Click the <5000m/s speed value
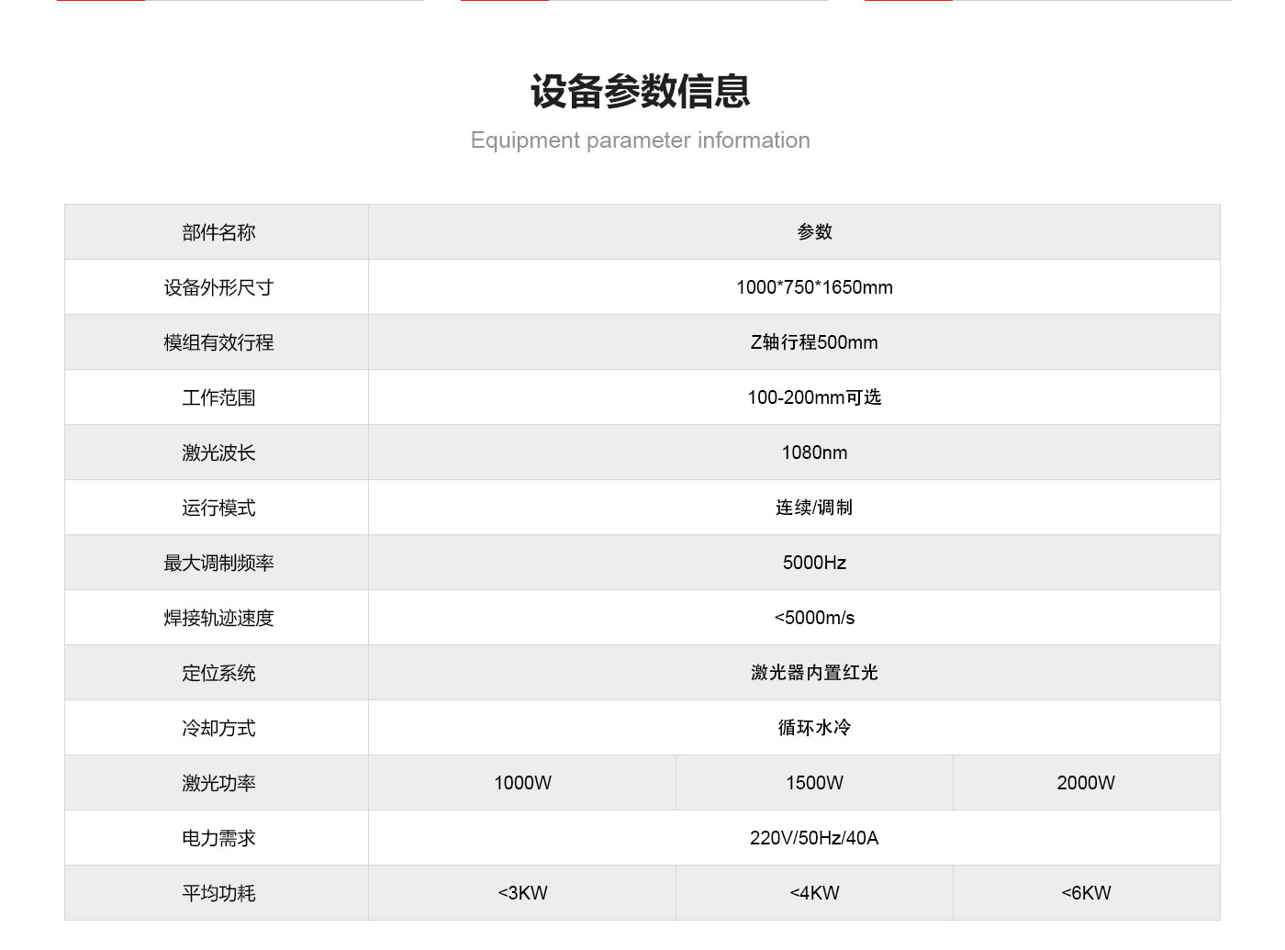Screen dimensions: 1285x950 coord(814,618)
